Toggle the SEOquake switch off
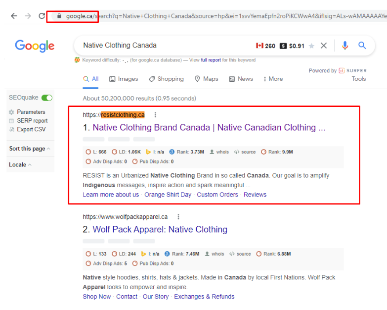This screenshot has width=387, height=310. click(47, 98)
